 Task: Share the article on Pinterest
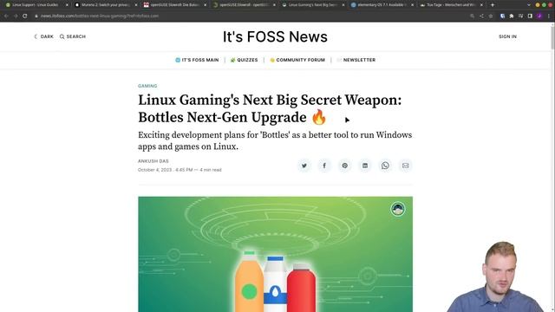(345, 166)
